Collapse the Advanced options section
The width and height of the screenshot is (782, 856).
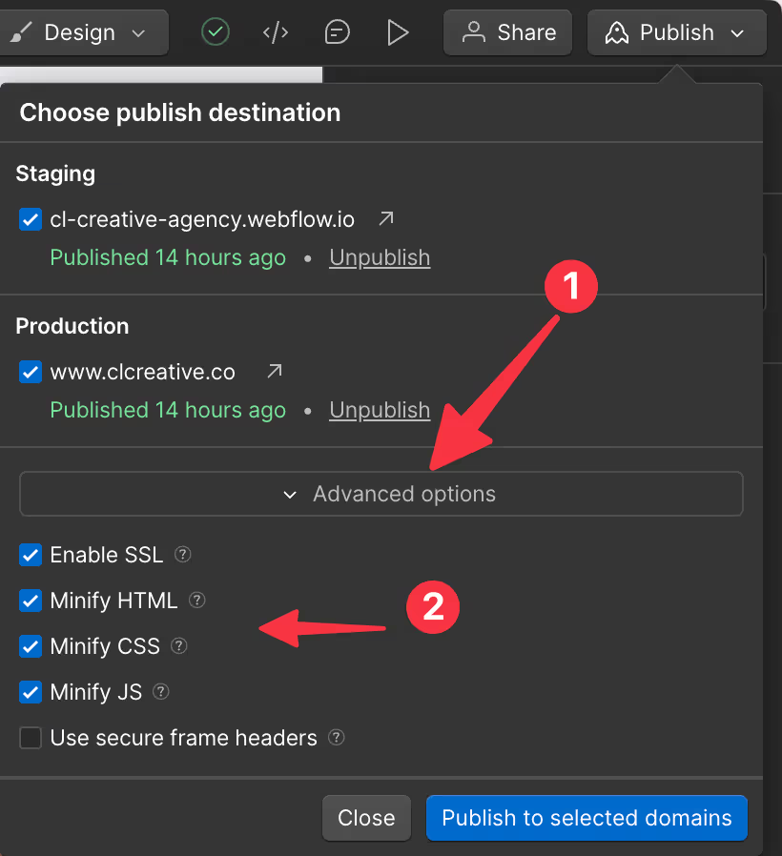click(381, 494)
